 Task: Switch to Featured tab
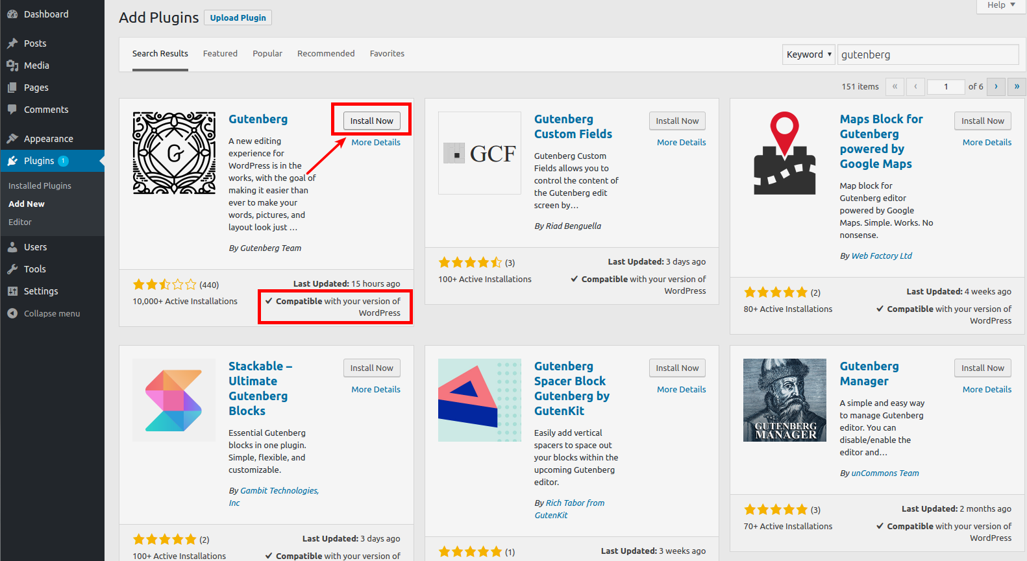[220, 54]
